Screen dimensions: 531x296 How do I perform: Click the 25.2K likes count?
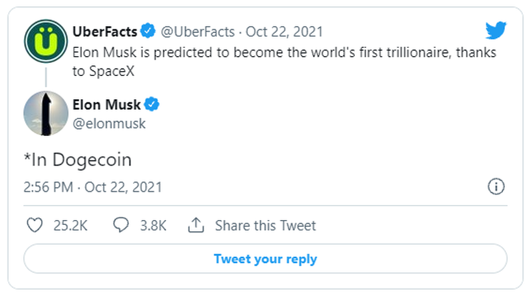pyautogui.click(x=70, y=226)
